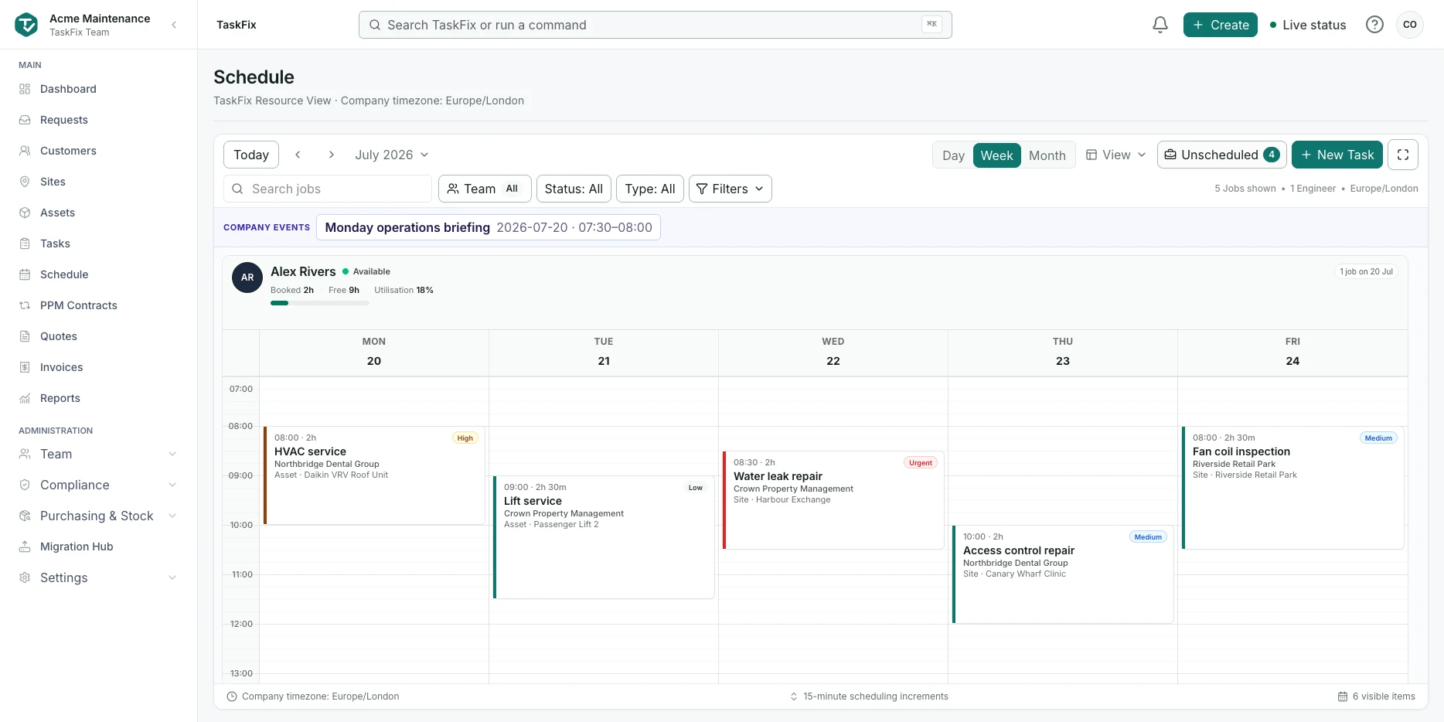The image size is (1444, 722).
Task: Expand the Purchasing & Stock chevron
Action: [x=172, y=516]
